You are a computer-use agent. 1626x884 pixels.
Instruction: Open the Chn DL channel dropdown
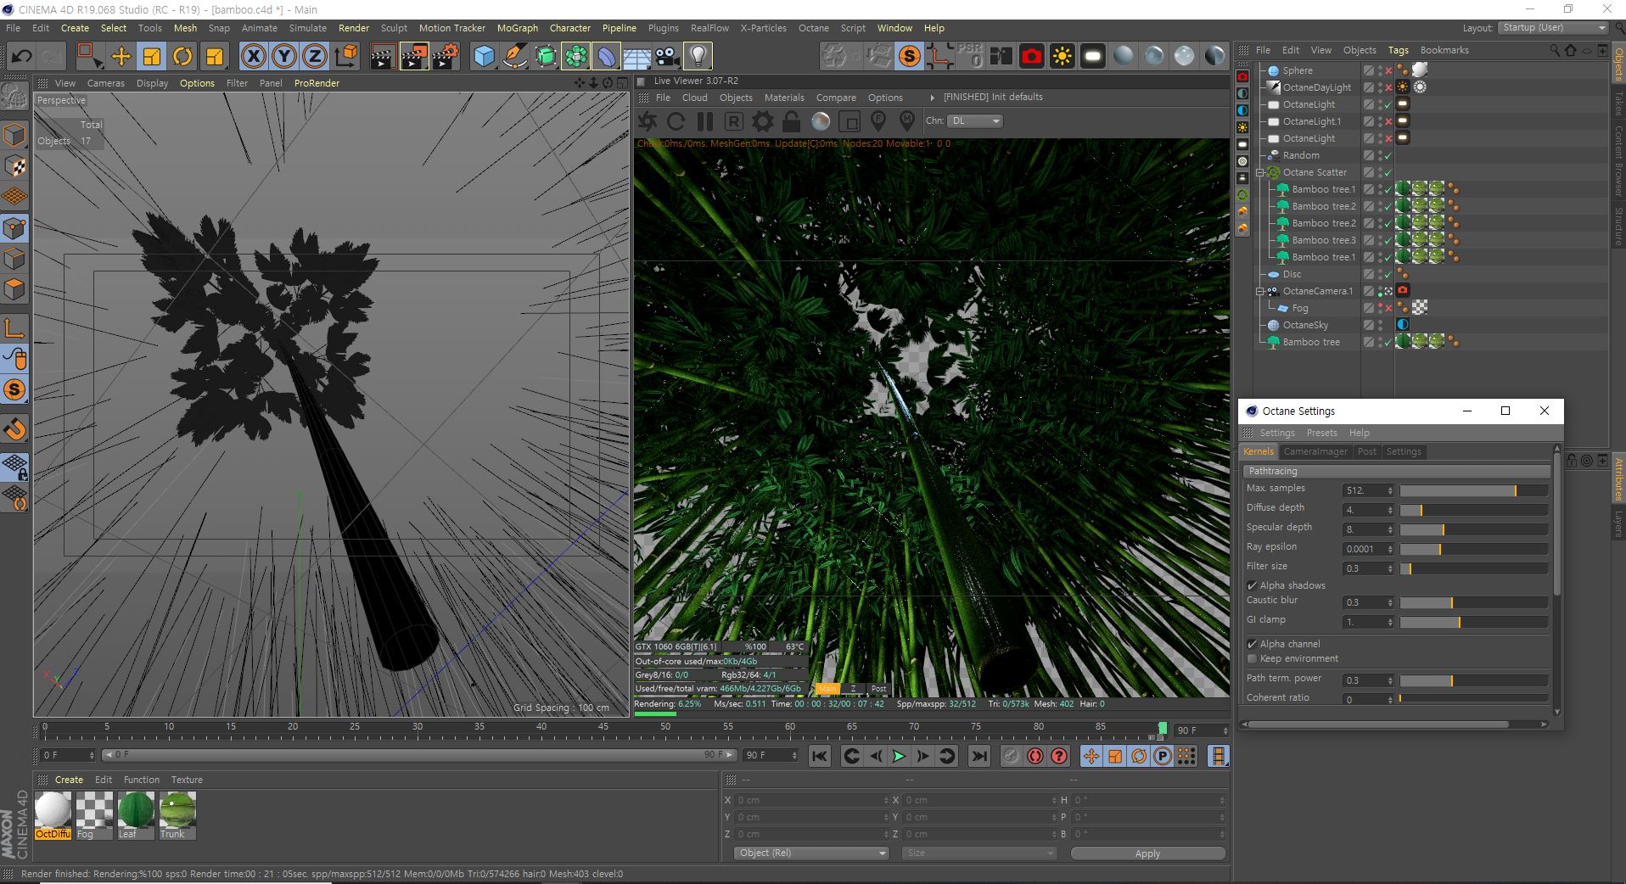[x=975, y=121]
